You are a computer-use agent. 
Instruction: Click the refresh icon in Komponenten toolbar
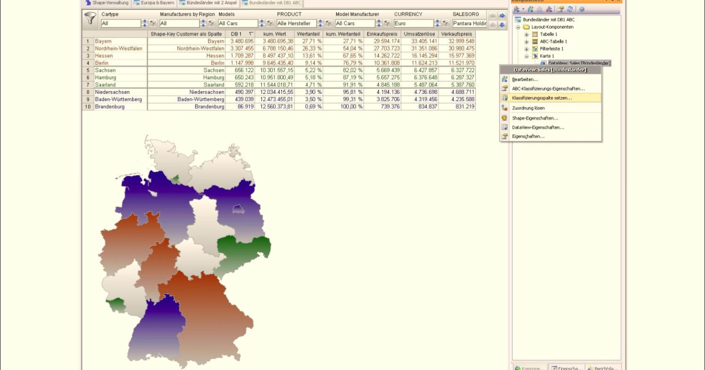[570, 9]
